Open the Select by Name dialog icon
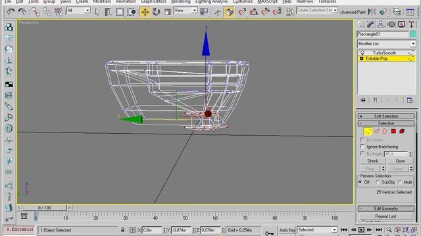The height and width of the screenshot is (236, 421). pyautogui.click(x=108, y=12)
